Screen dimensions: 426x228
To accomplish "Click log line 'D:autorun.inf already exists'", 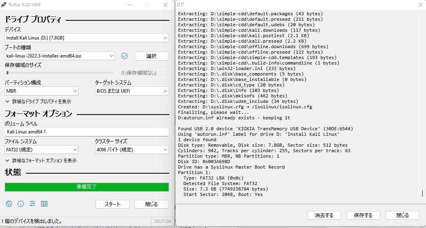I will point(234,118).
